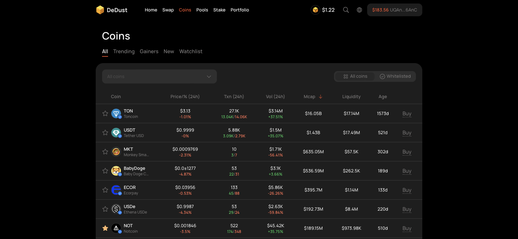Image resolution: width=518 pixels, height=239 pixels.
Task: Buy USDT from its row
Action: point(407,133)
